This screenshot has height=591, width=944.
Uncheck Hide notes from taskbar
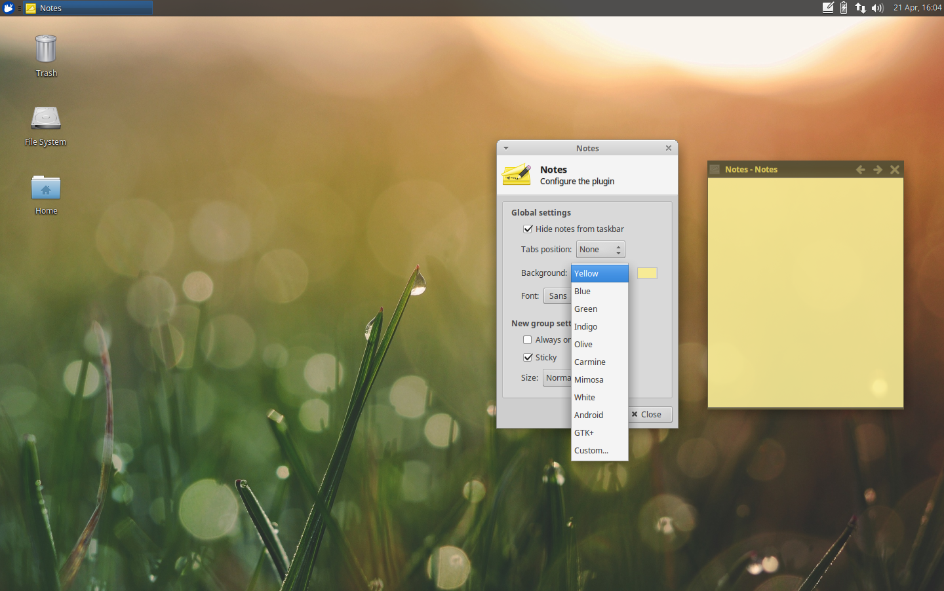click(528, 229)
